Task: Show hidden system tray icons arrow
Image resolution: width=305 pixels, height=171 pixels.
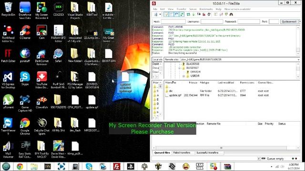Action: pyautogui.click(x=271, y=167)
